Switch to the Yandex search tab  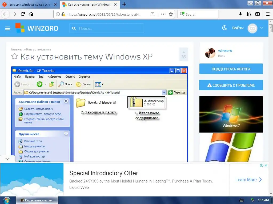[x=30, y=5]
